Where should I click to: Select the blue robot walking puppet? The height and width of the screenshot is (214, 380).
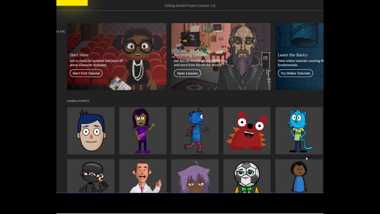[x=195, y=131]
